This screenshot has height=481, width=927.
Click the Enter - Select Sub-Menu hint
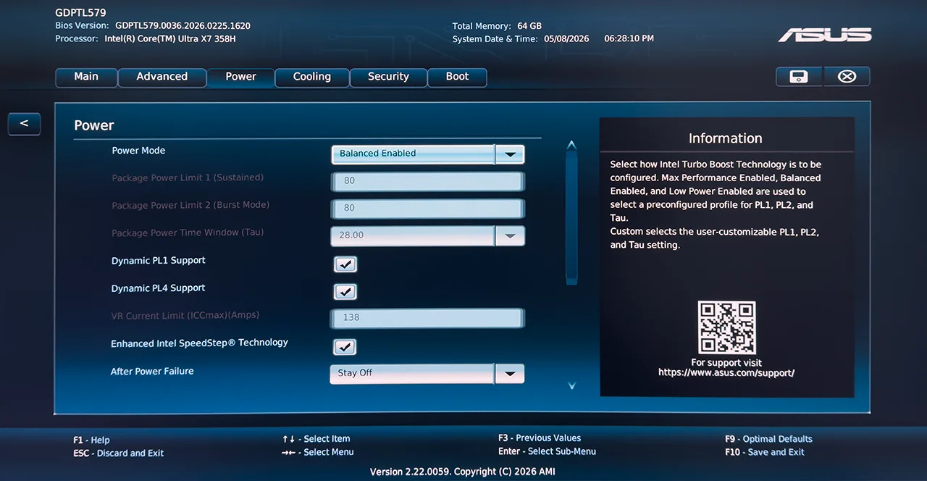547,451
